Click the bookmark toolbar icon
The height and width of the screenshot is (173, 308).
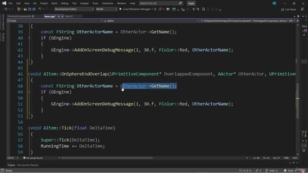point(204,9)
